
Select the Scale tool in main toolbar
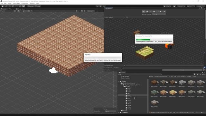click(x=13, y=6)
